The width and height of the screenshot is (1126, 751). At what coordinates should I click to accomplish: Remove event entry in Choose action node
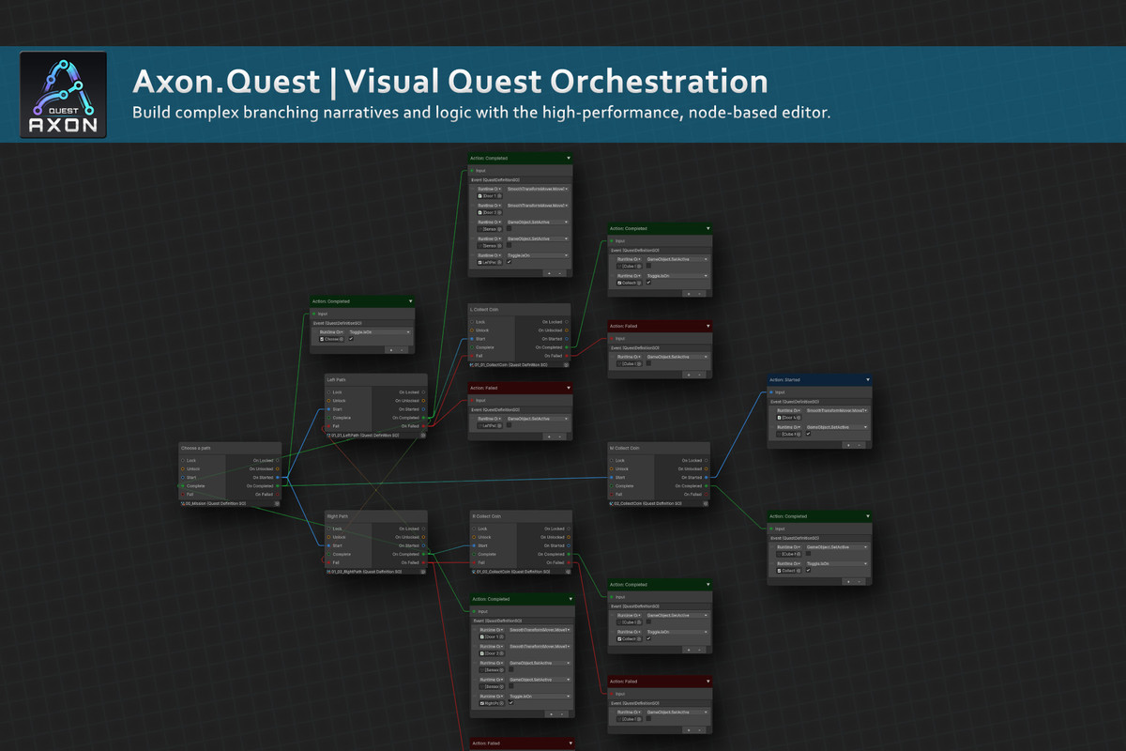(x=403, y=349)
